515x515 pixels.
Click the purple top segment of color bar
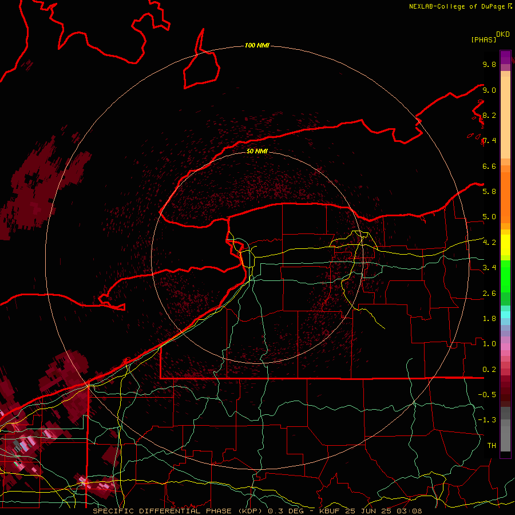tap(505, 57)
